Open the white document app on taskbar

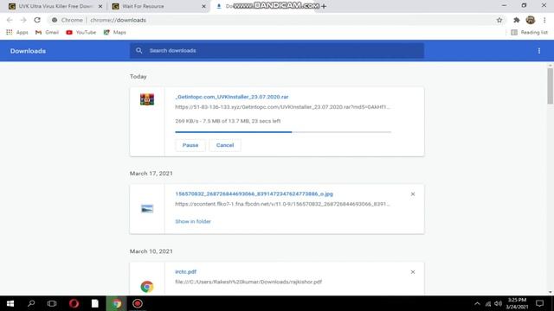click(95, 303)
